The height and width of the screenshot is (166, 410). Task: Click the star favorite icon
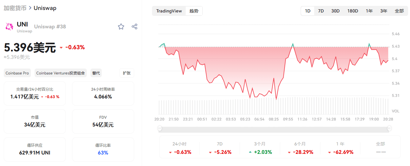pos(121,26)
